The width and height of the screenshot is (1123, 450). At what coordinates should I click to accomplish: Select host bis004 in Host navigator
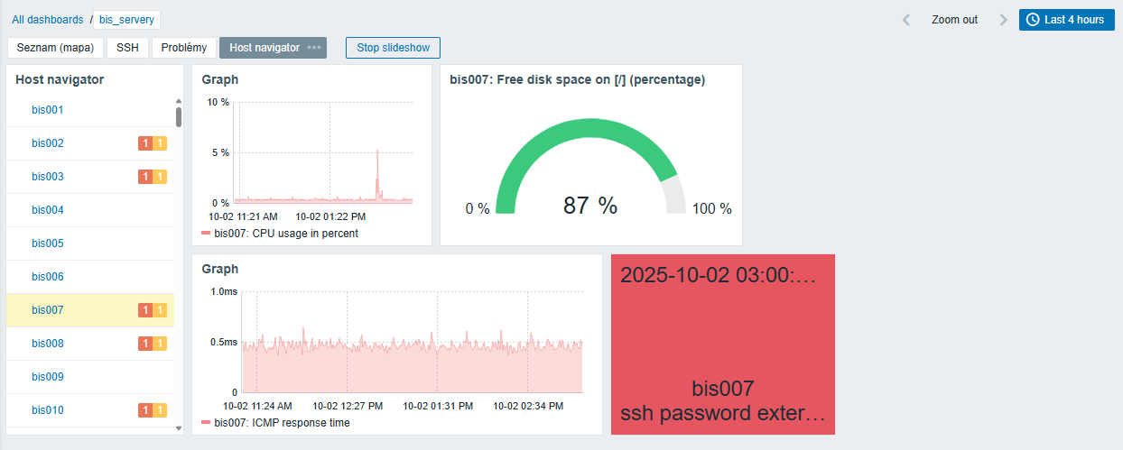[x=48, y=210]
